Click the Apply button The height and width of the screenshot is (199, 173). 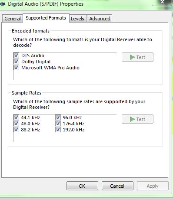153,186
